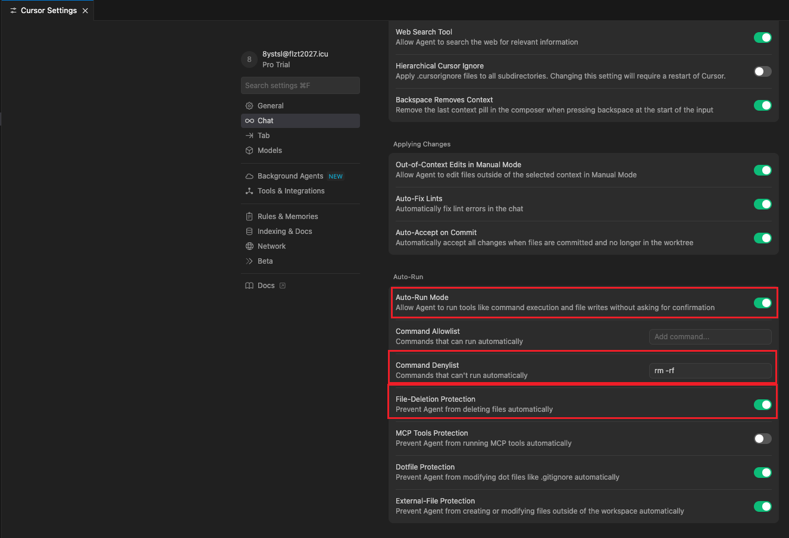This screenshot has height=538, width=789.
Task: Click the Background Agents cloud icon
Action: coord(249,176)
